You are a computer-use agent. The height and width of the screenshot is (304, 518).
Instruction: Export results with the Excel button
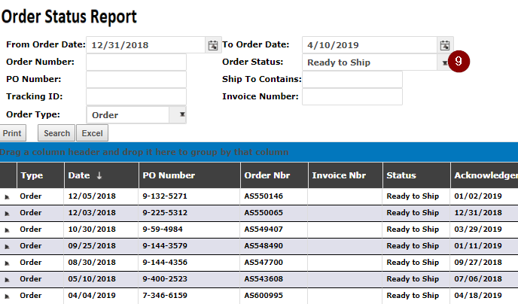92,133
